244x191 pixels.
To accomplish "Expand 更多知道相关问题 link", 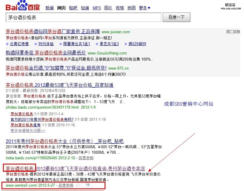I will [28, 131].
